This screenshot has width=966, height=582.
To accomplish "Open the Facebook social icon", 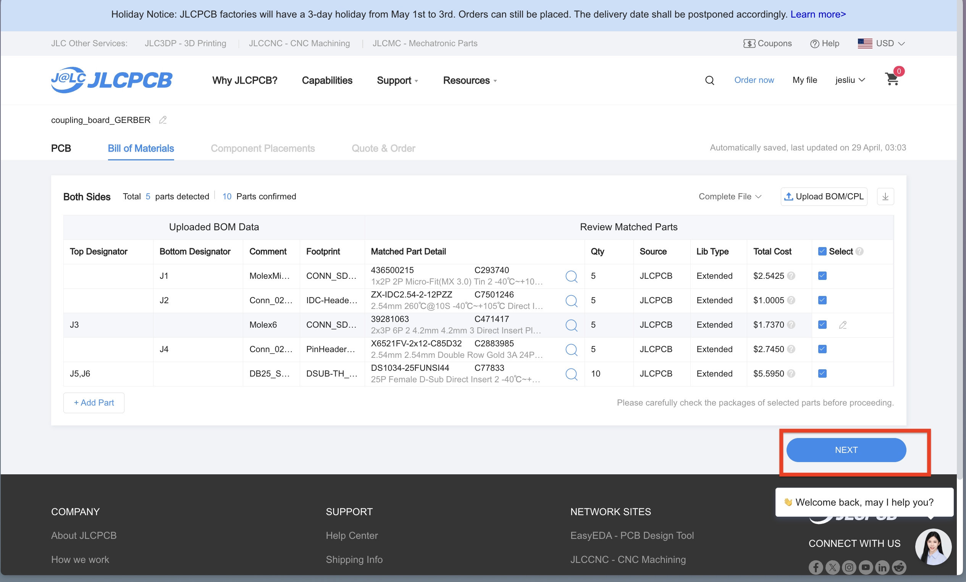I will click(816, 567).
